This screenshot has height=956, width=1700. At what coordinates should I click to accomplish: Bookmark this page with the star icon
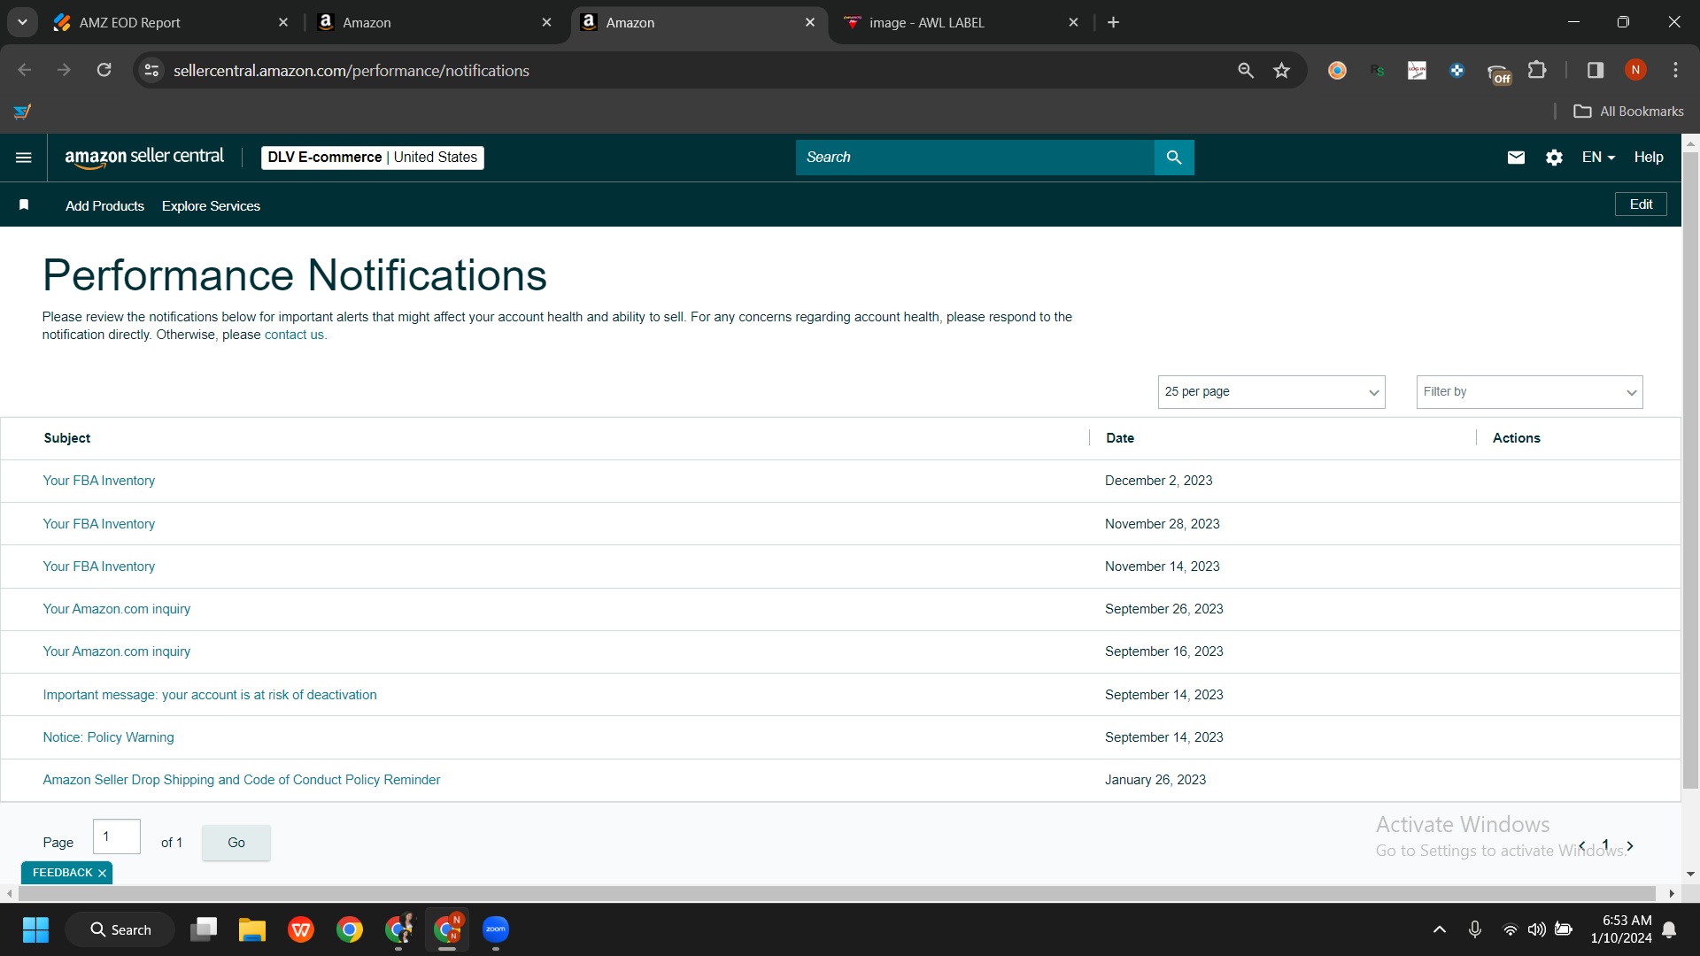tap(1281, 70)
